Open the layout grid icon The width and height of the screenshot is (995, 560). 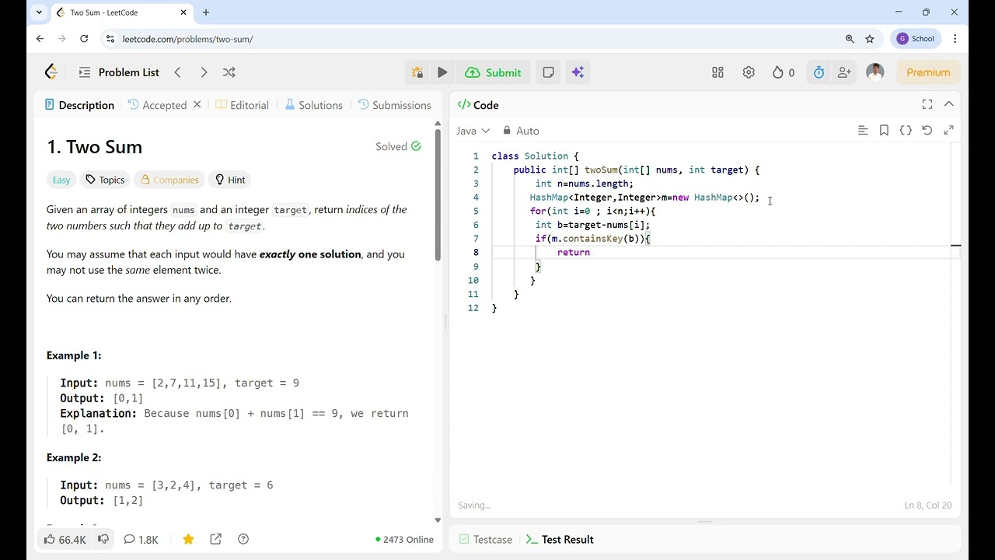click(717, 72)
